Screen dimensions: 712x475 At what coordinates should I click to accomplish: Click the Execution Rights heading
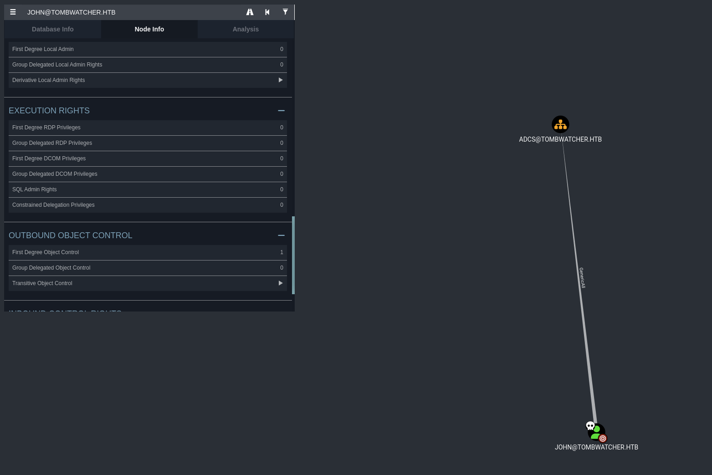click(49, 111)
